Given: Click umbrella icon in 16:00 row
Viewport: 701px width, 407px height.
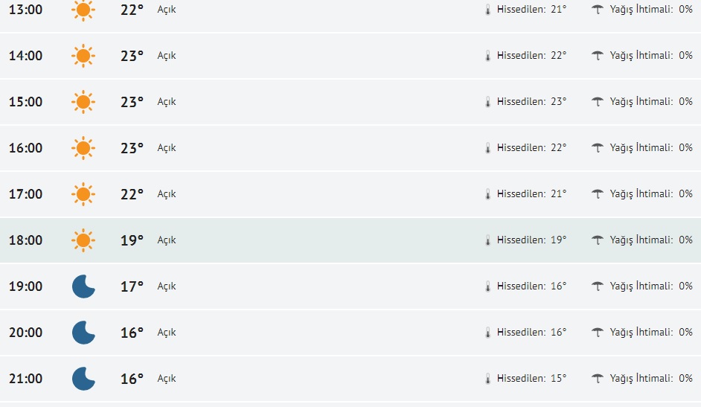Looking at the screenshot, I should pos(597,148).
